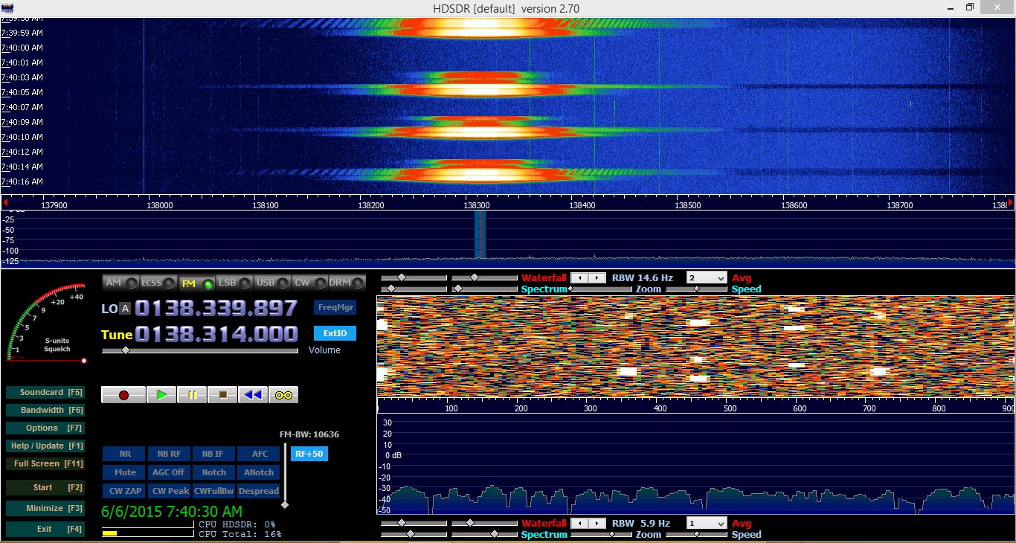Screen dimensions: 1016x543
Task: Rewind with the blue double-arrow button
Action: point(253,395)
